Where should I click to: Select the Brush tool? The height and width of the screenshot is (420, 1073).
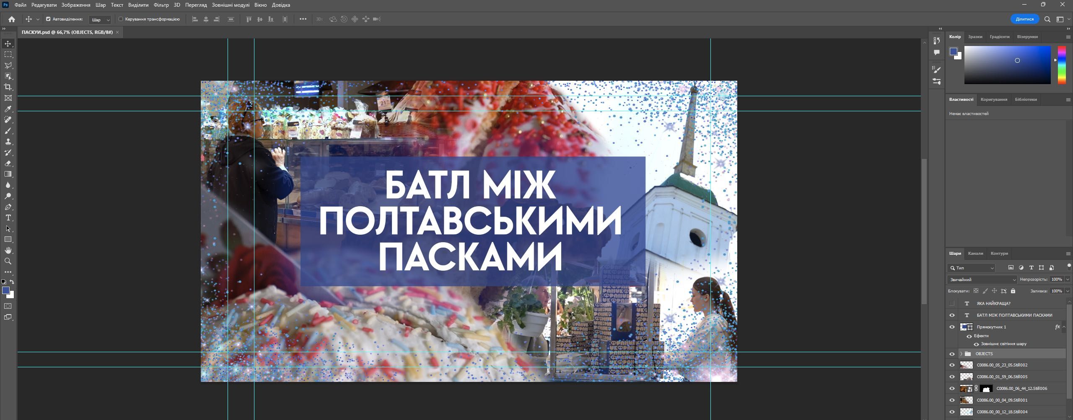point(8,131)
